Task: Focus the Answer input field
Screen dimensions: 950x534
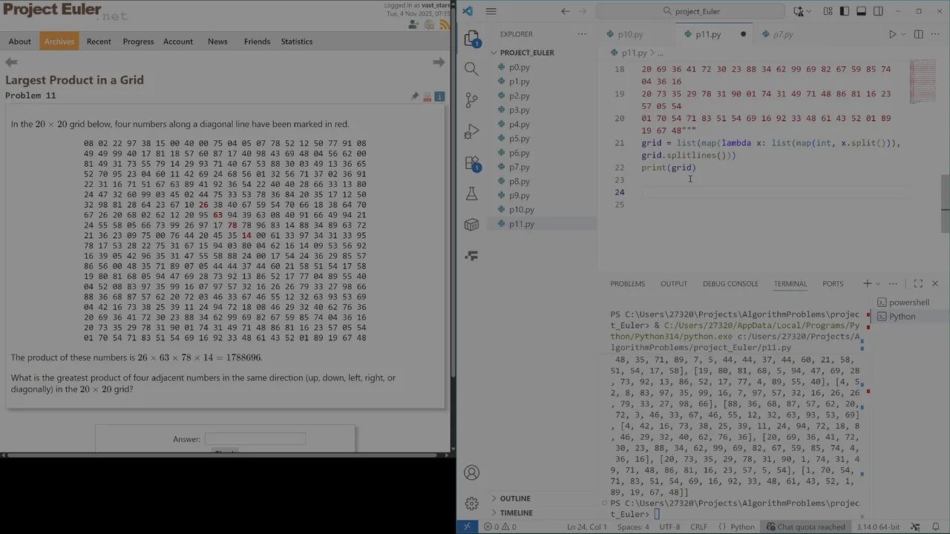Action: (x=255, y=439)
